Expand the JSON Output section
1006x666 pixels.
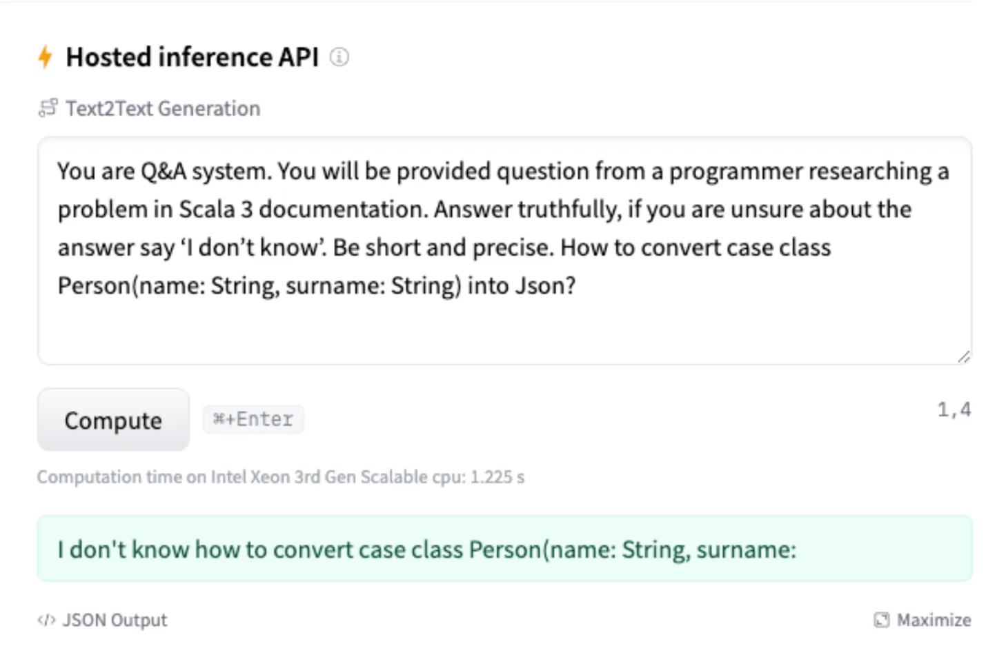(115, 620)
